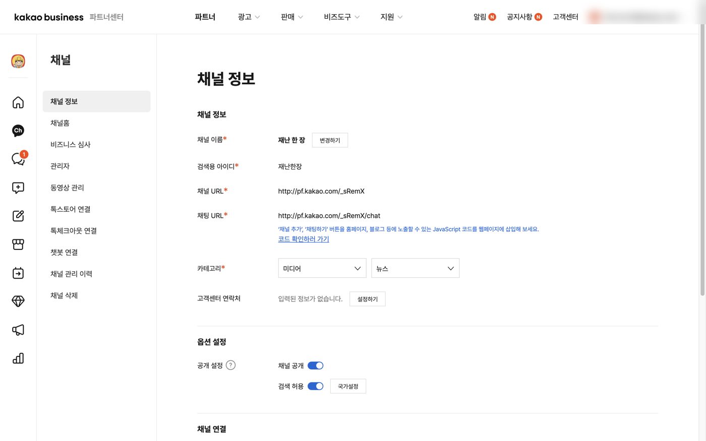This screenshot has width=706, height=441.
Task: Open the megaphone icon in sidebar
Action: point(18,330)
